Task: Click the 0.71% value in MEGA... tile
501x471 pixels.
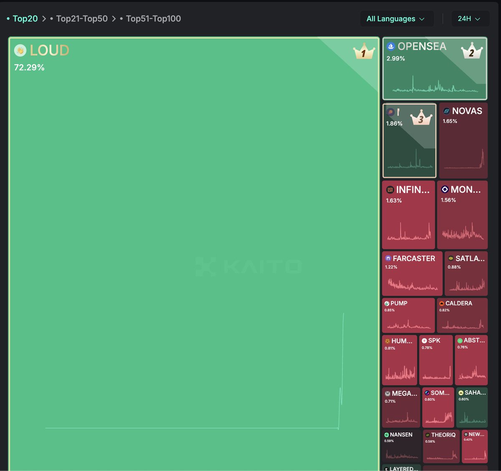Action: (x=390, y=401)
